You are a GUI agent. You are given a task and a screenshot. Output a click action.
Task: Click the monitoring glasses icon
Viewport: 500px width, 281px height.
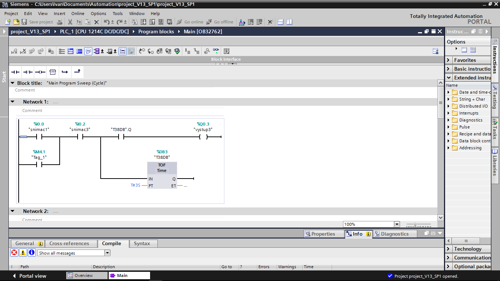(216, 51)
